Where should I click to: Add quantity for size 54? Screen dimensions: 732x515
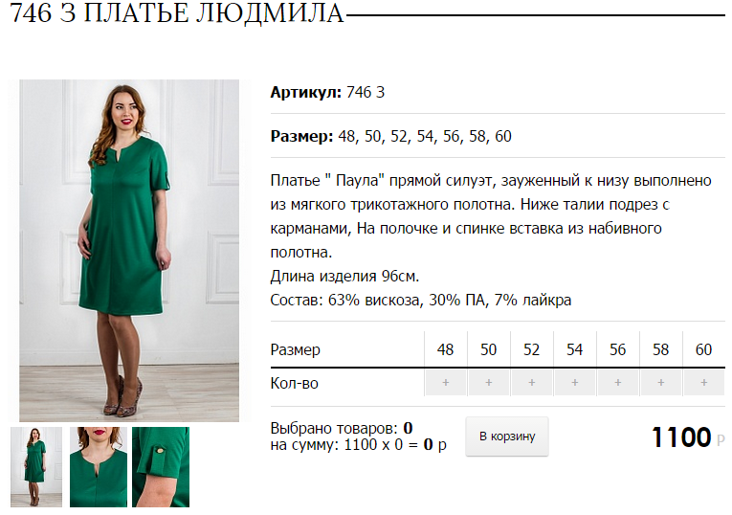click(575, 382)
